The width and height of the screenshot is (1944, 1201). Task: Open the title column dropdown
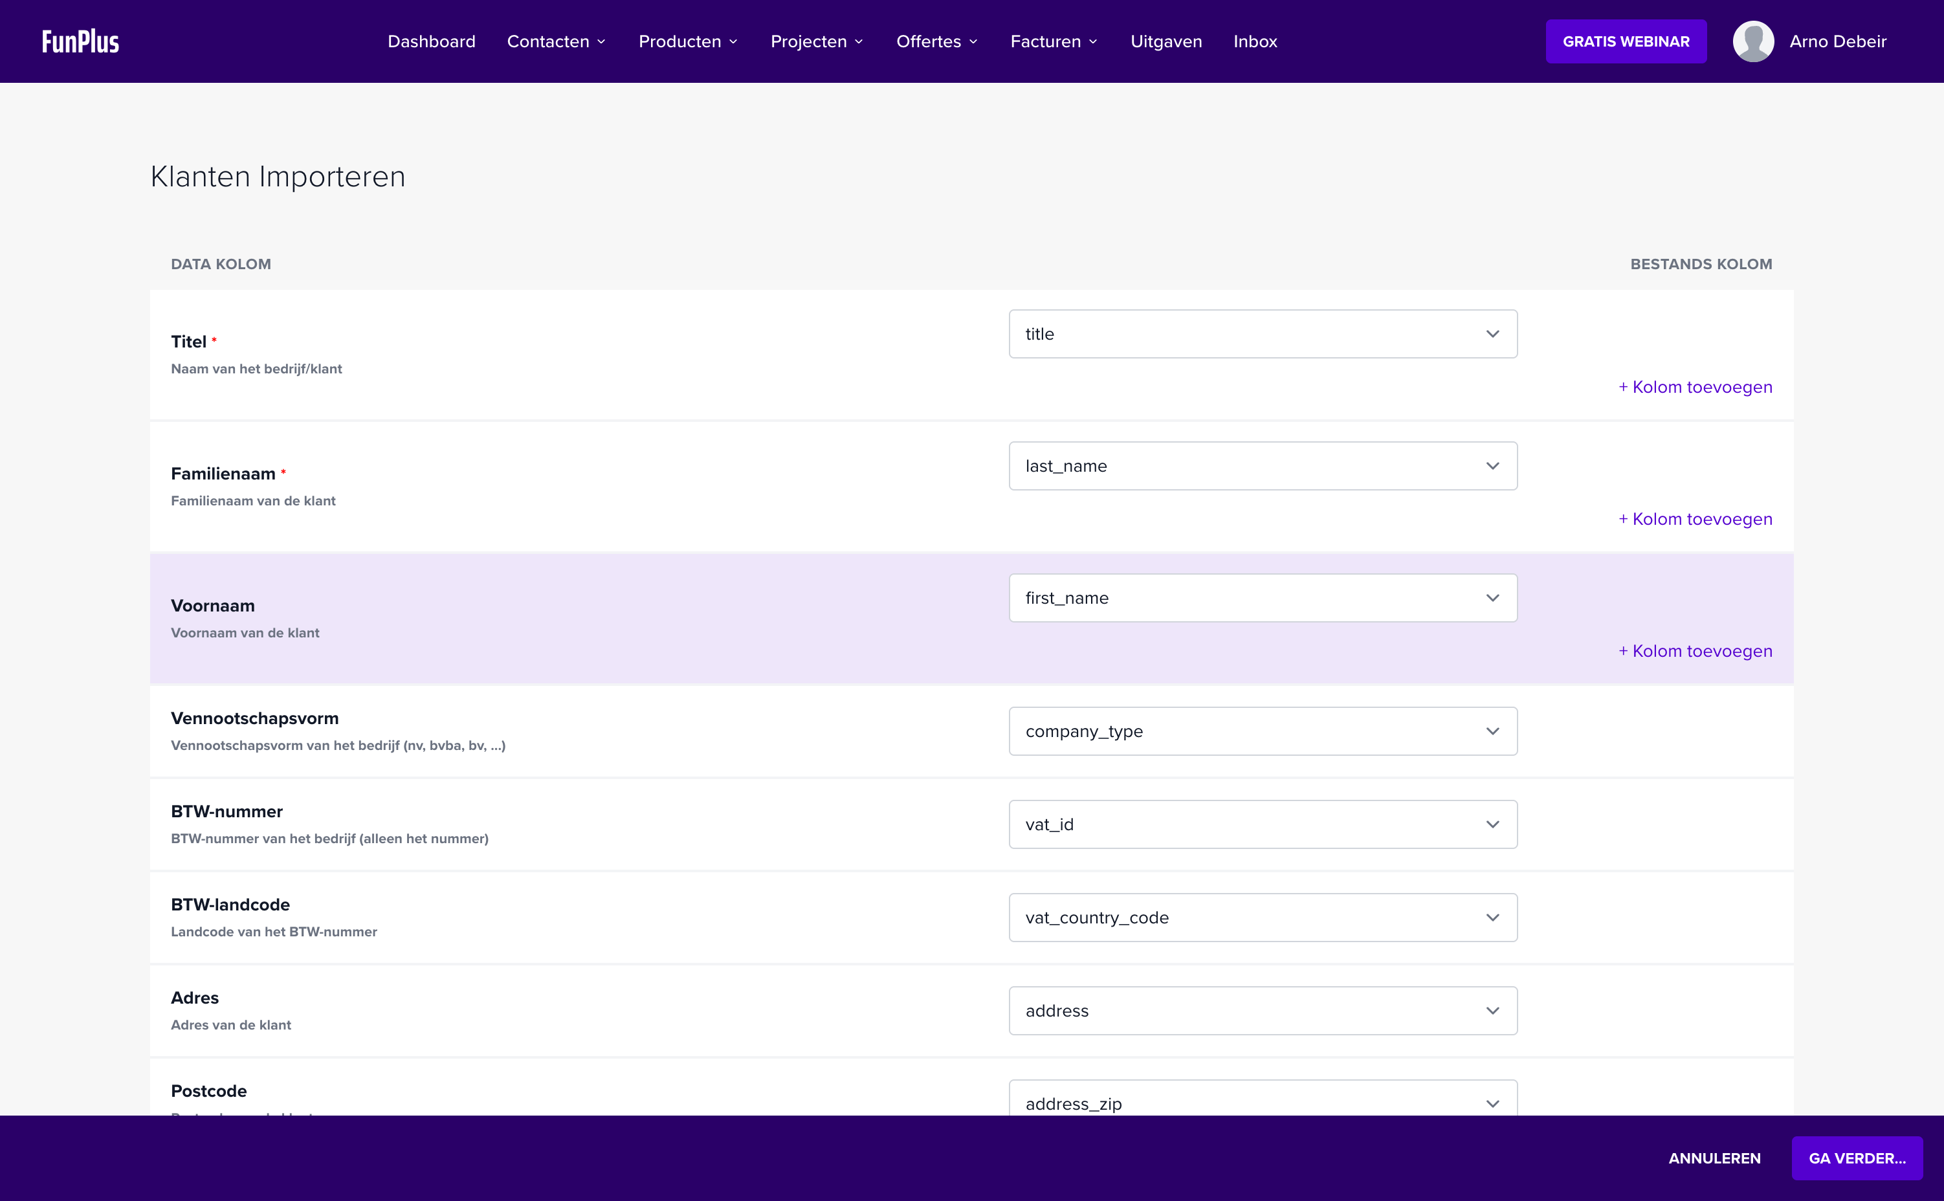click(1262, 334)
